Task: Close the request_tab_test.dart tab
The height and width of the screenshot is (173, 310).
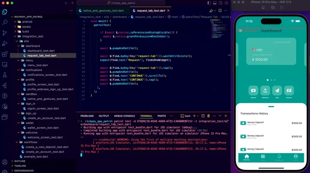Action: [x=168, y=10]
